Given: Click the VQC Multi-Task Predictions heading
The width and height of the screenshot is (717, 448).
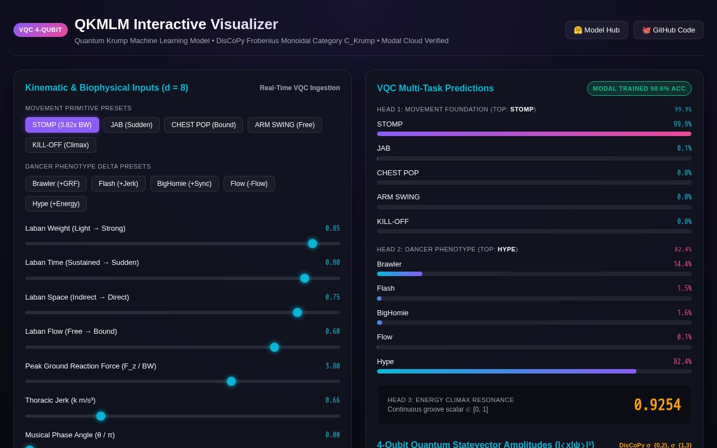Looking at the screenshot, I should (435, 88).
